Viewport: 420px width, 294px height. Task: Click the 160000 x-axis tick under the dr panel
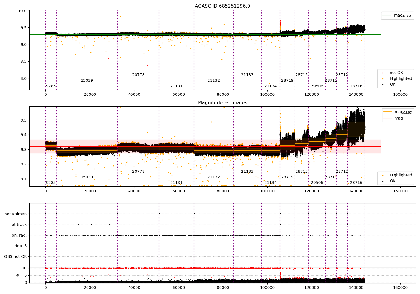[400, 288]
